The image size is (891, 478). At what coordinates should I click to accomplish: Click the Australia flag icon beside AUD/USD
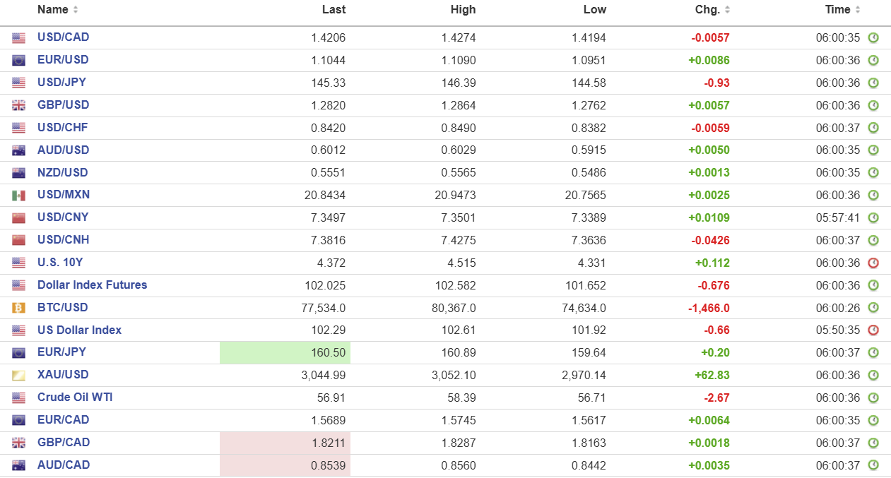tap(18, 150)
